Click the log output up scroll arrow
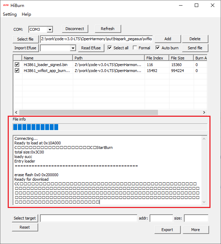 (x=204, y=139)
